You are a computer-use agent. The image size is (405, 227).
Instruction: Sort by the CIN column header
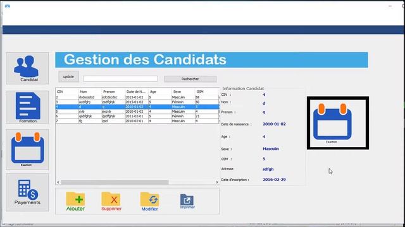[x=67, y=91]
